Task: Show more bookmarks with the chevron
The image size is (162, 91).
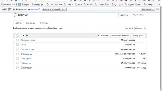Action: 159,4
